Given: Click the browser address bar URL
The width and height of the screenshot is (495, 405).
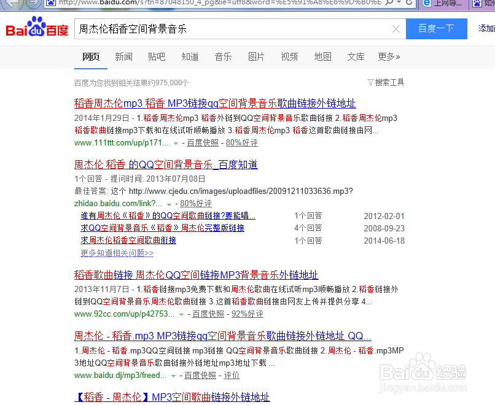Looking at the screenshot, I should 220,3.
